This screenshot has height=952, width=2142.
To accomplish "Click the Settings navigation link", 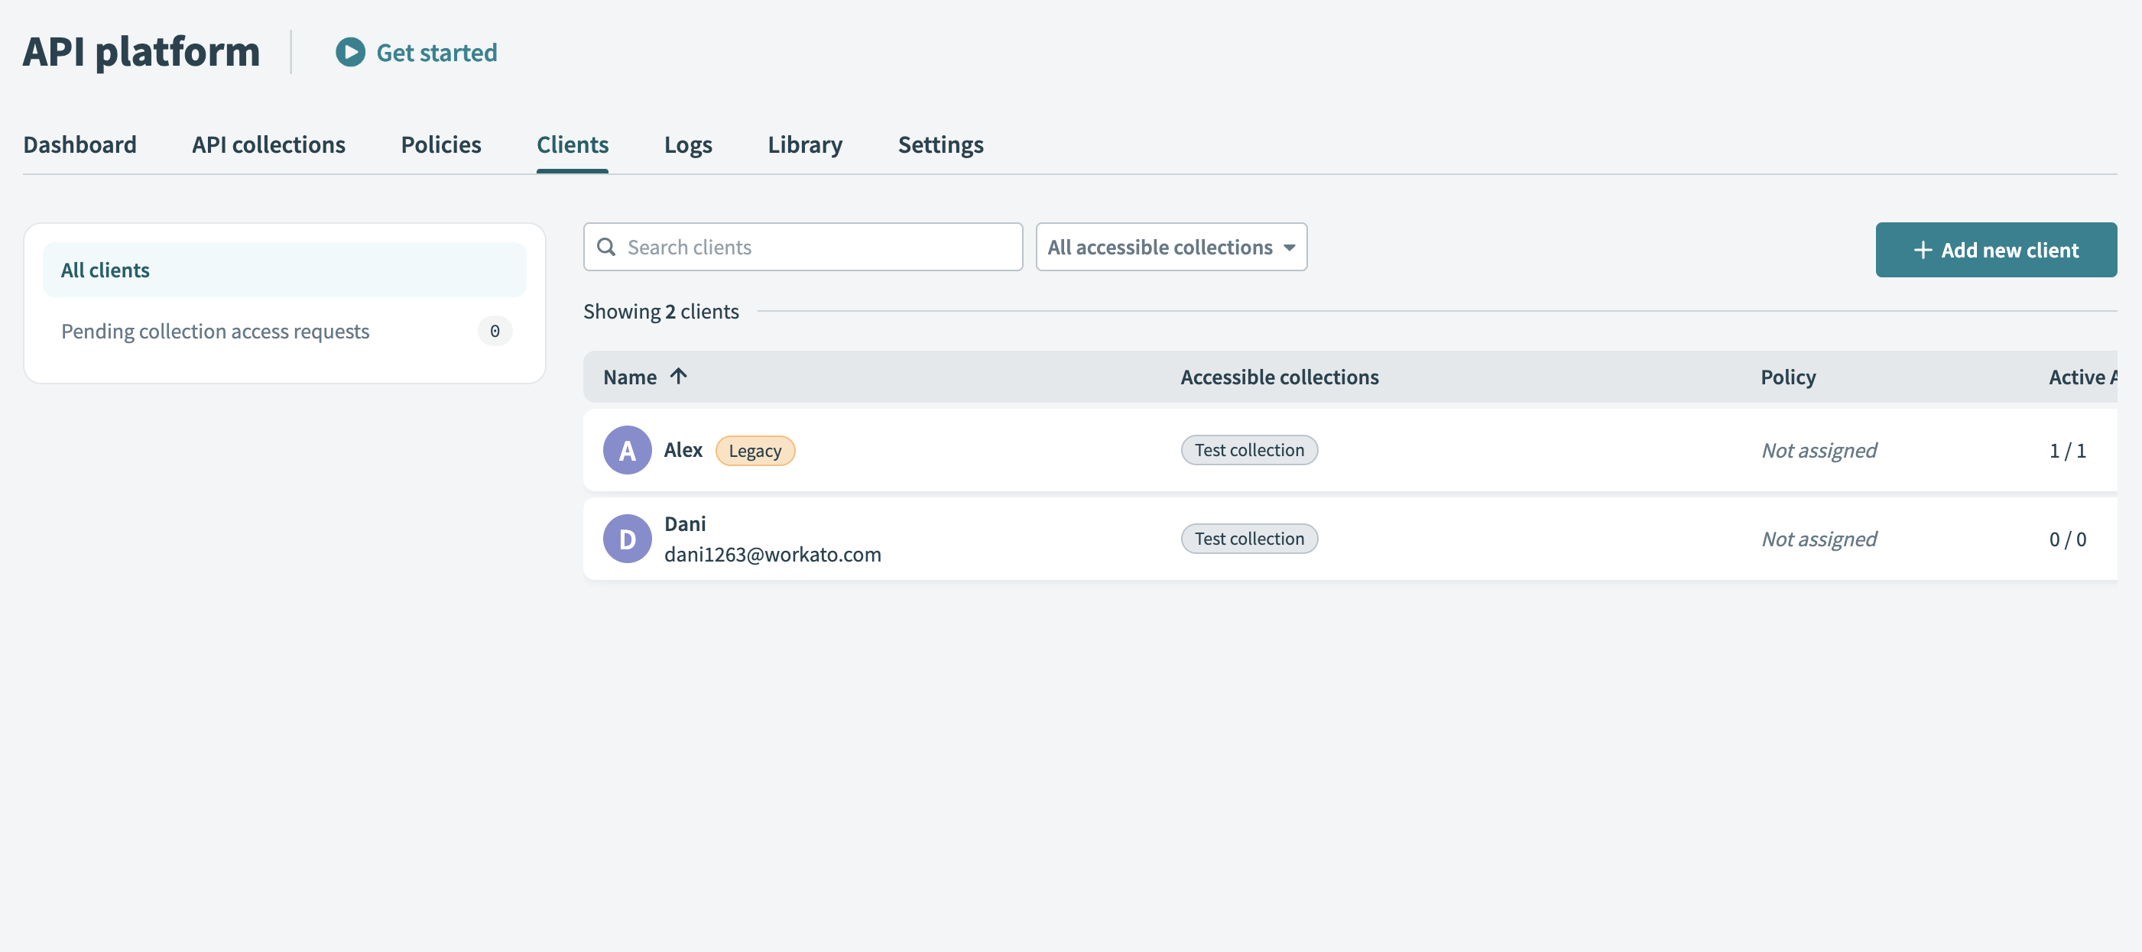I will [x=941, y=141].
